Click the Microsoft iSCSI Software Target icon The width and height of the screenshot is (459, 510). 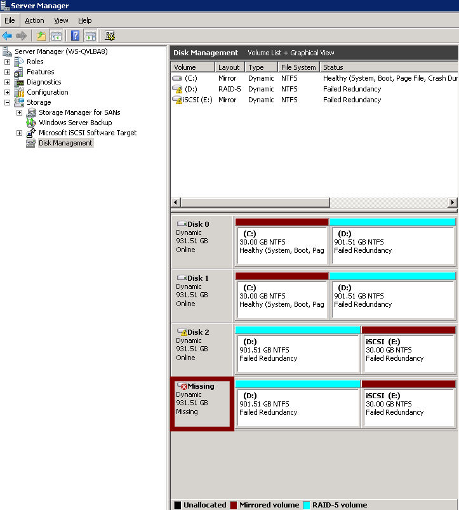(31, 133)
